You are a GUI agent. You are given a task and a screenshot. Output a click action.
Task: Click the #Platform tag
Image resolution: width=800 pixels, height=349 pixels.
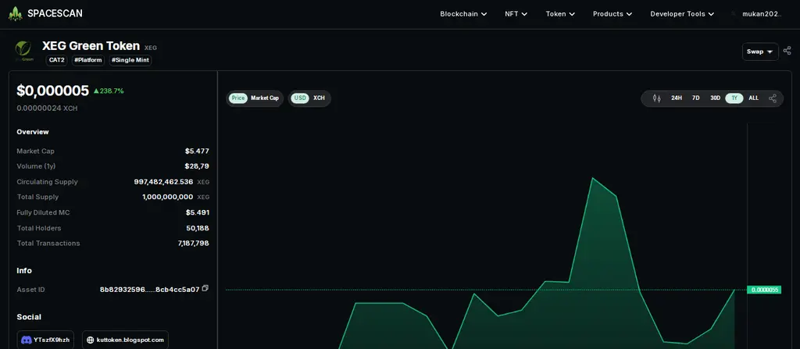point(87,60)
